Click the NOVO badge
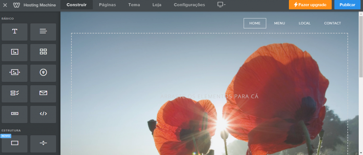Viewport: 363px width, 155px height. coord(6,136)
